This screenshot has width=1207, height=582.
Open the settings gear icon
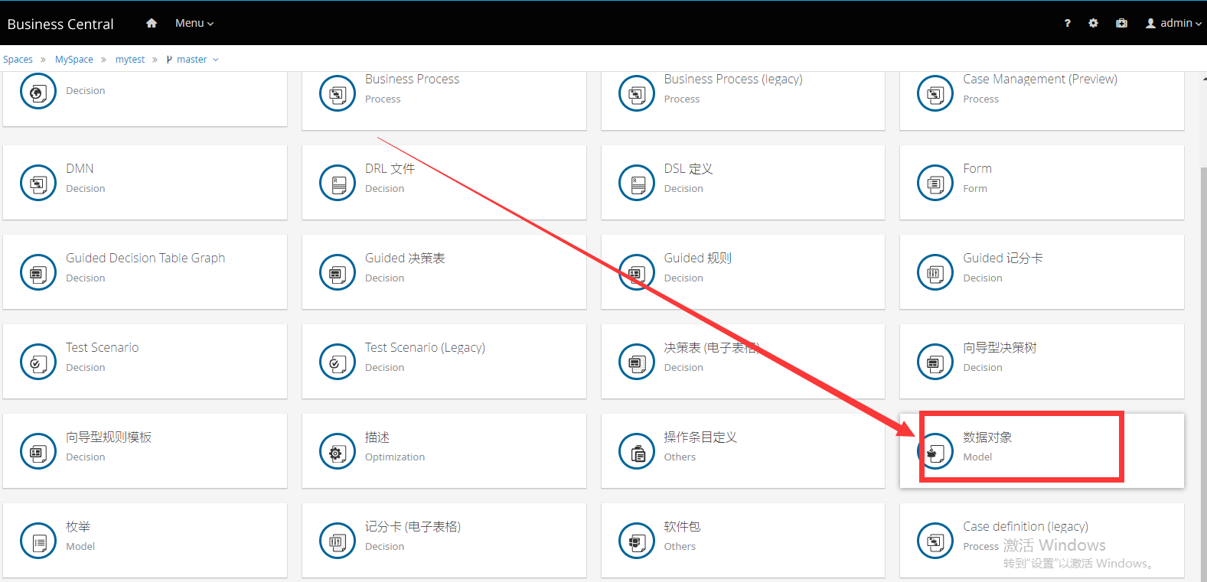click(1093, 23)
